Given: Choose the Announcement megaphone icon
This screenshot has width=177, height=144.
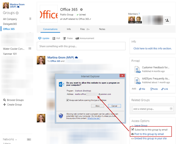Looking at the screenshot, I should point(77,38).
